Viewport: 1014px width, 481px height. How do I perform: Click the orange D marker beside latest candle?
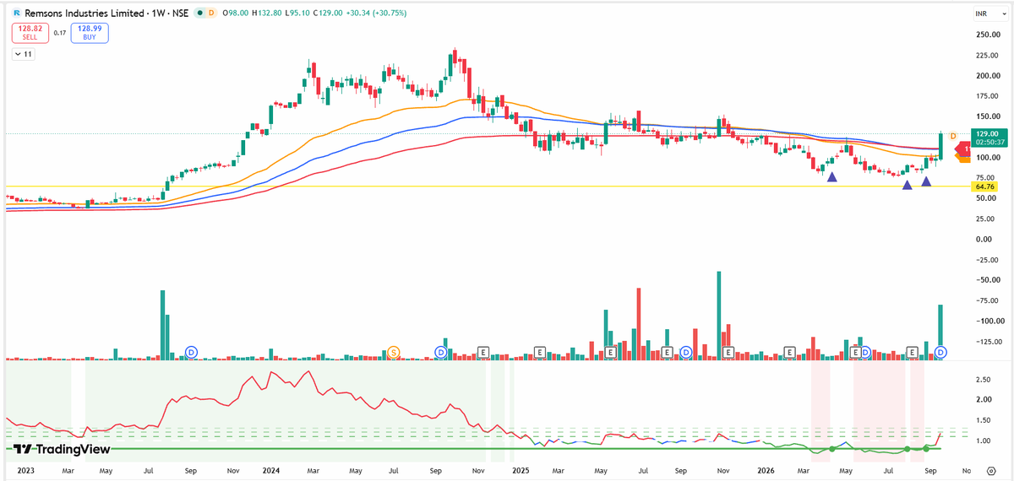pyautogui.click(x=953, y=136)
